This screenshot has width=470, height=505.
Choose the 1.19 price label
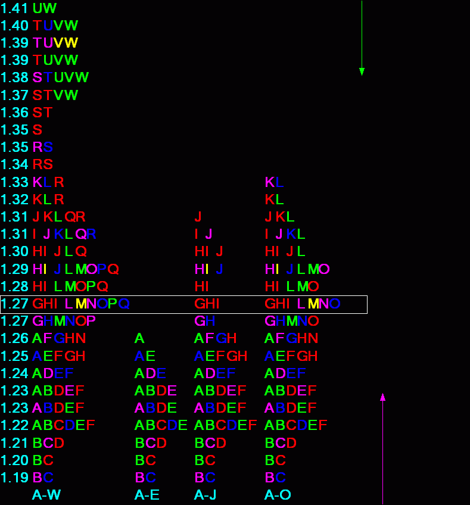pyautogui.click(x=14, y=477)
